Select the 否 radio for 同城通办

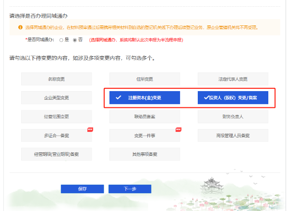point(74,40)
